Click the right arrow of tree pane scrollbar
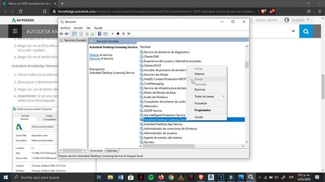Viewport: 325px width, 182px height. (x=84, y=151)
